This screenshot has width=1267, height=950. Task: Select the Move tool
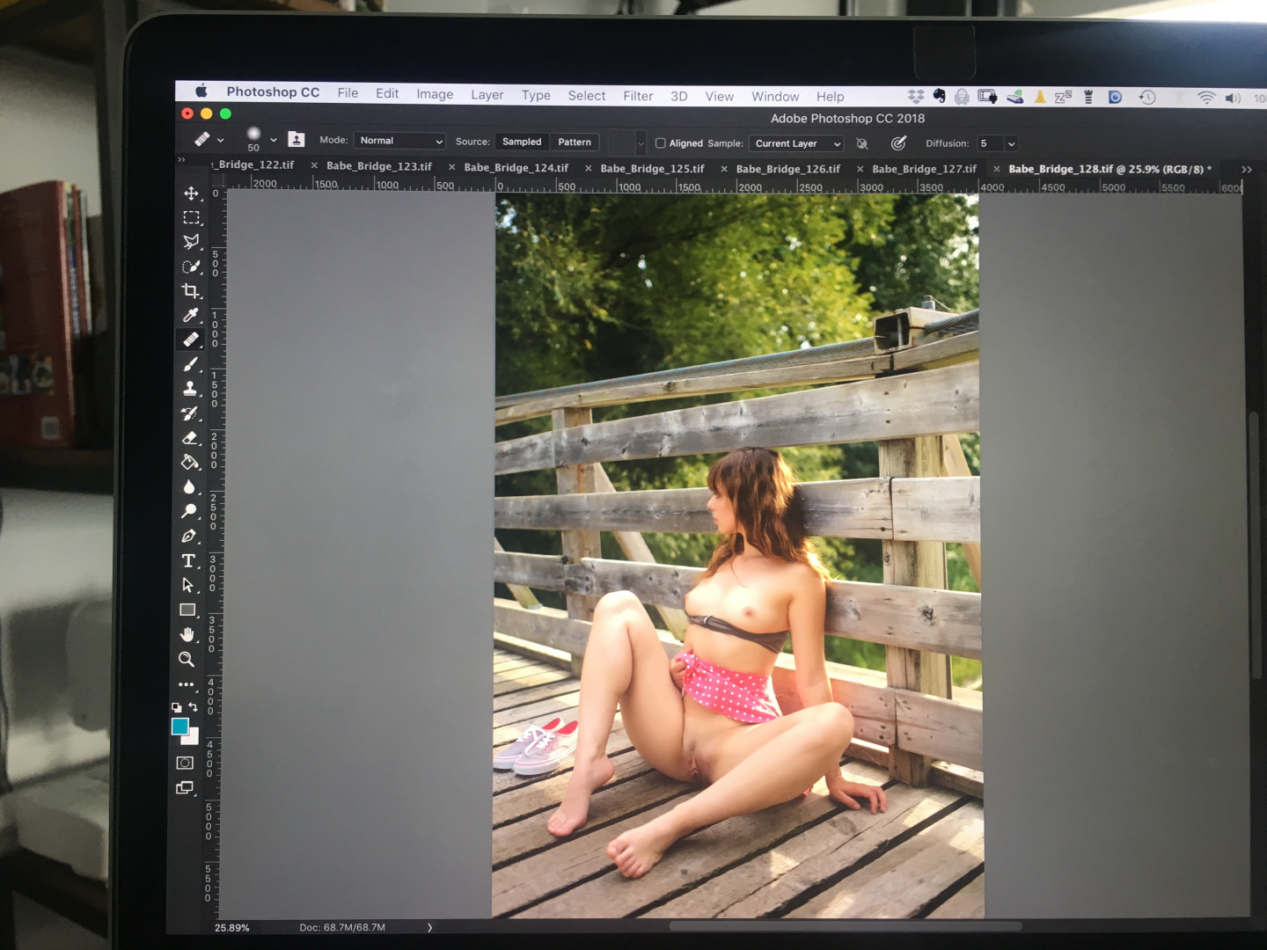(191, 194)
